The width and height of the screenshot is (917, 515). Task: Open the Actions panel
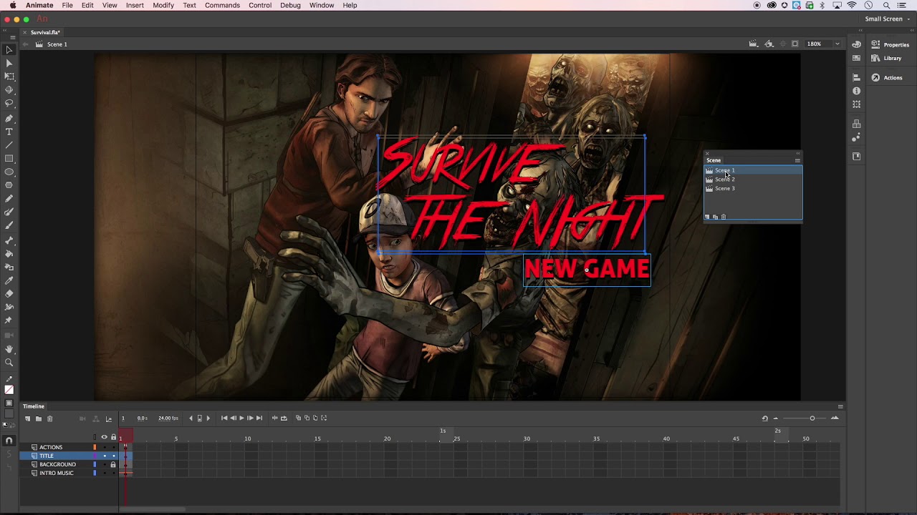[887, 77]
